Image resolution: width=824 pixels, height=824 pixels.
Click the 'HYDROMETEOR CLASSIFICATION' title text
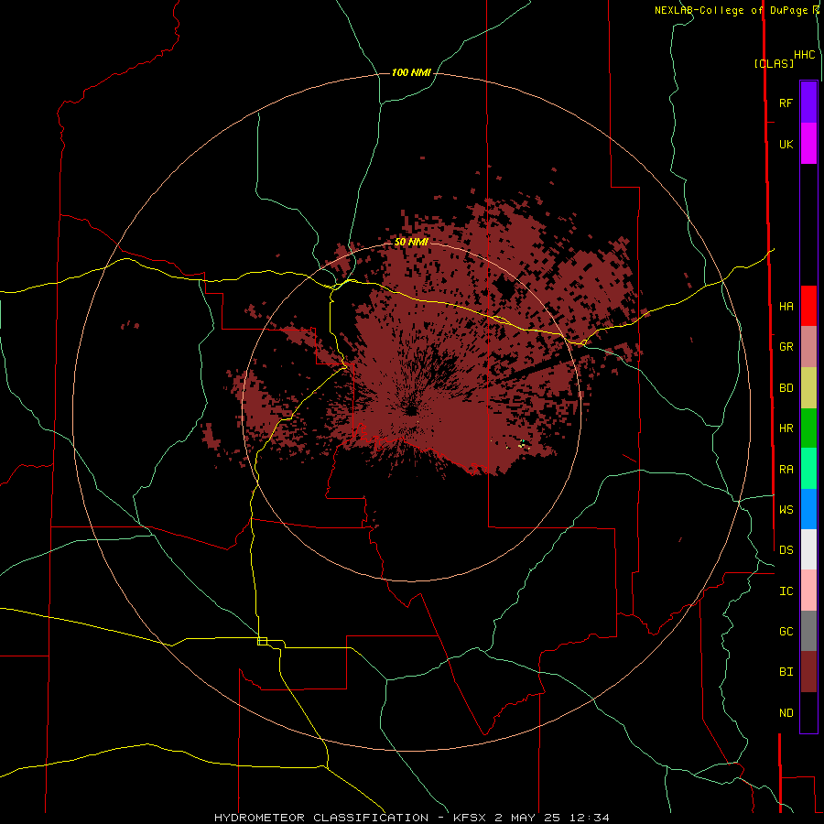pyautogui.click(x=321, y=818)
